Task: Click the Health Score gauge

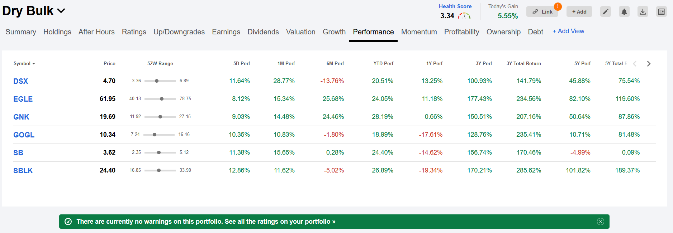Action: click(x=464, y=16)
